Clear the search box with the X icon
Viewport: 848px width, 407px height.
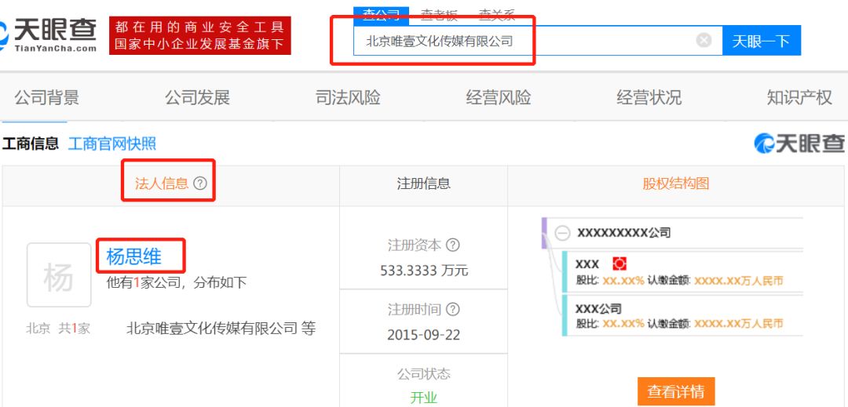point(704,41)
